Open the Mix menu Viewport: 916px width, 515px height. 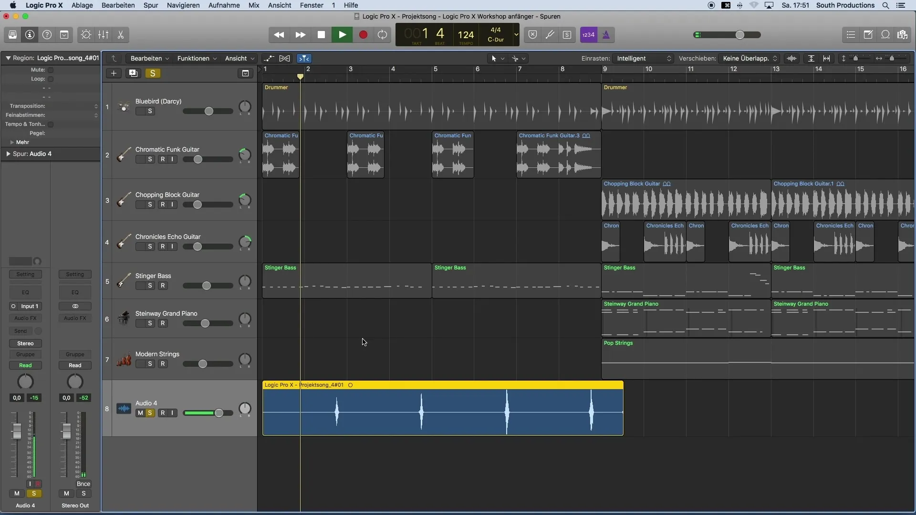[254, 5]
